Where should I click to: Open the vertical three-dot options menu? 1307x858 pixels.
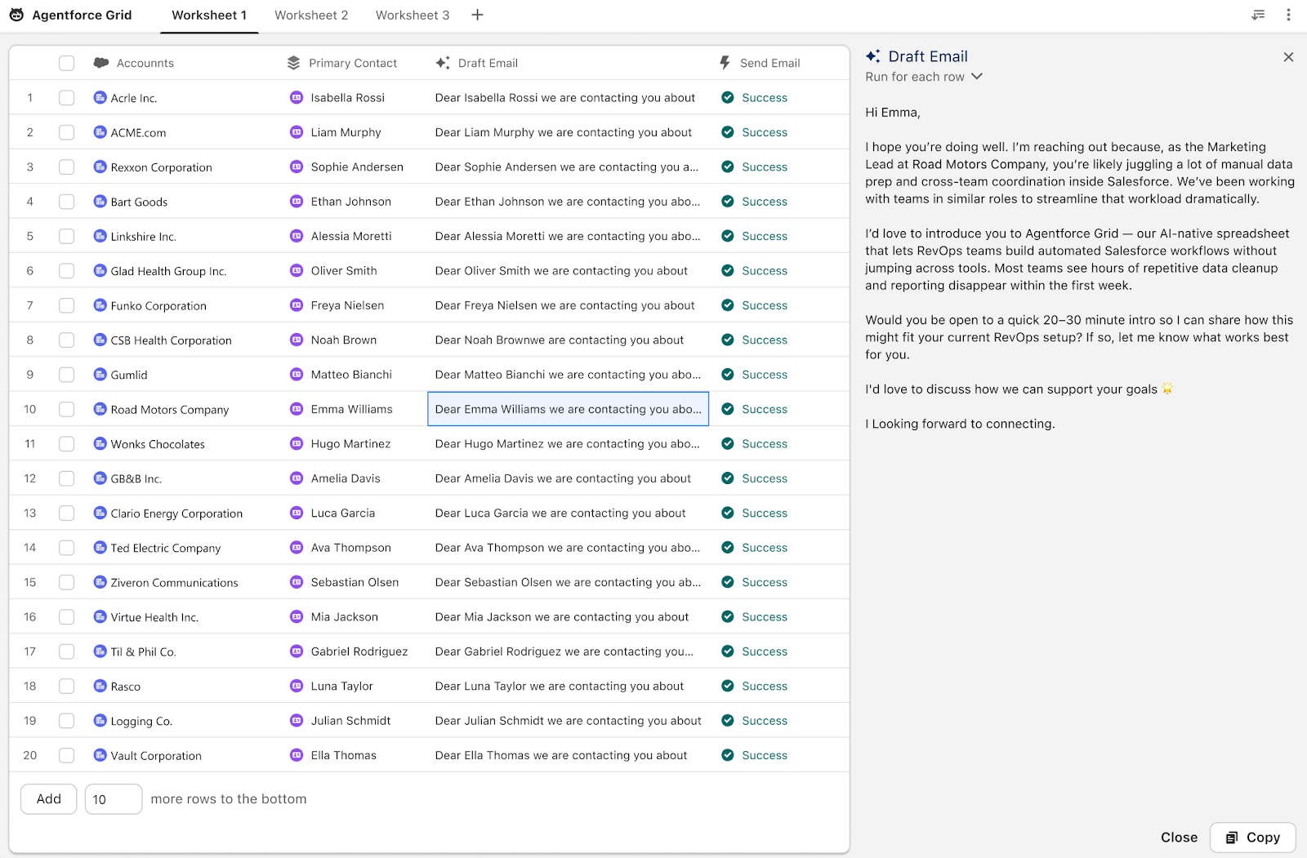(1288, 15)
